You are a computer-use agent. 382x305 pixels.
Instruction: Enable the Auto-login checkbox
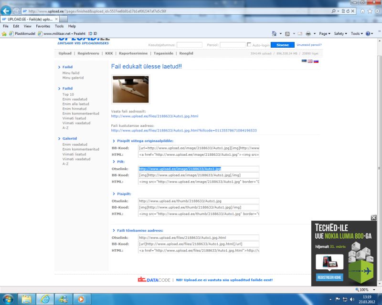click(249, 45)
